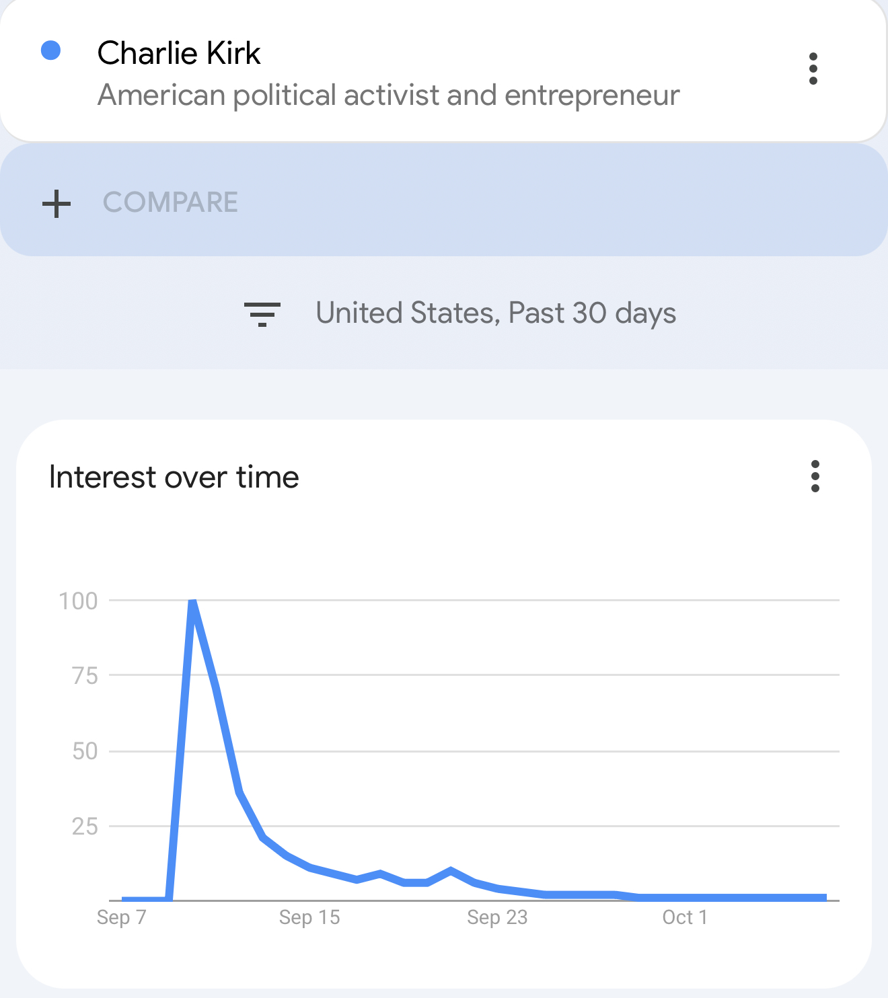Open the Interest over time options menu

click(x=815, y=476)
